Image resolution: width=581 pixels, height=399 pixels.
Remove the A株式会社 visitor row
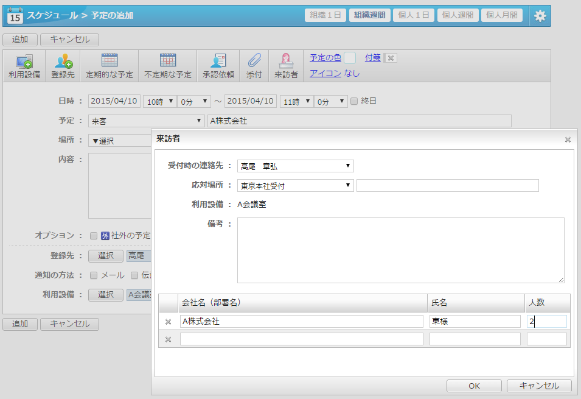tap(169, 322)
